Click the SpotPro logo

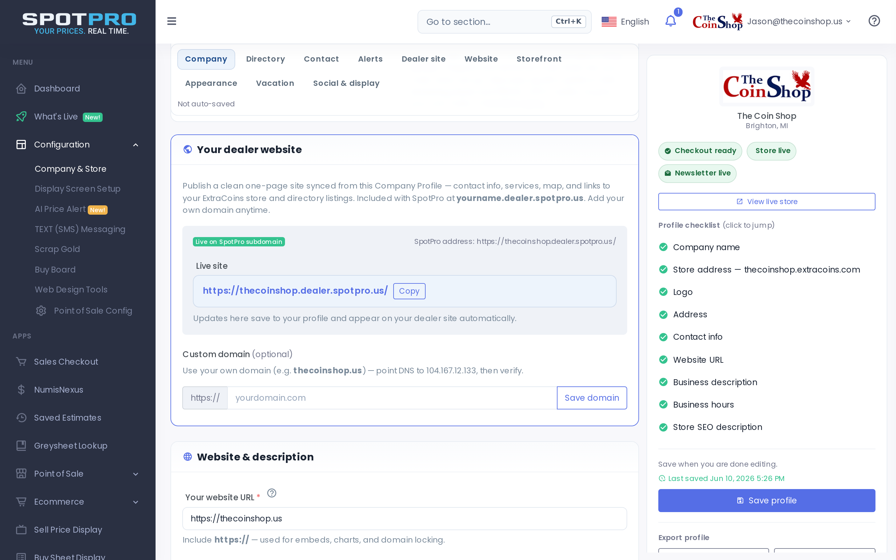pos(79,23)
